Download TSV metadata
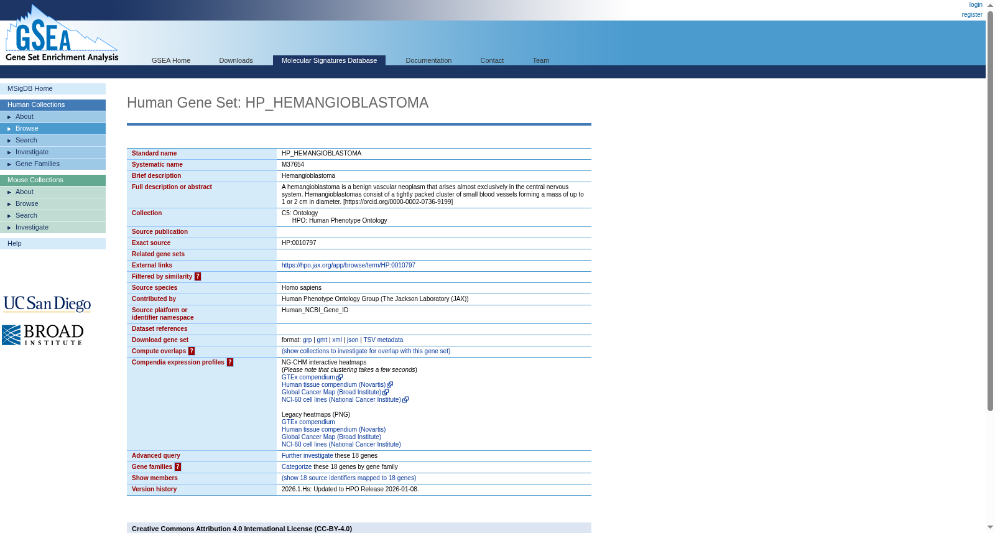Screen dimensions: 995x533 (x=383, y=340)
